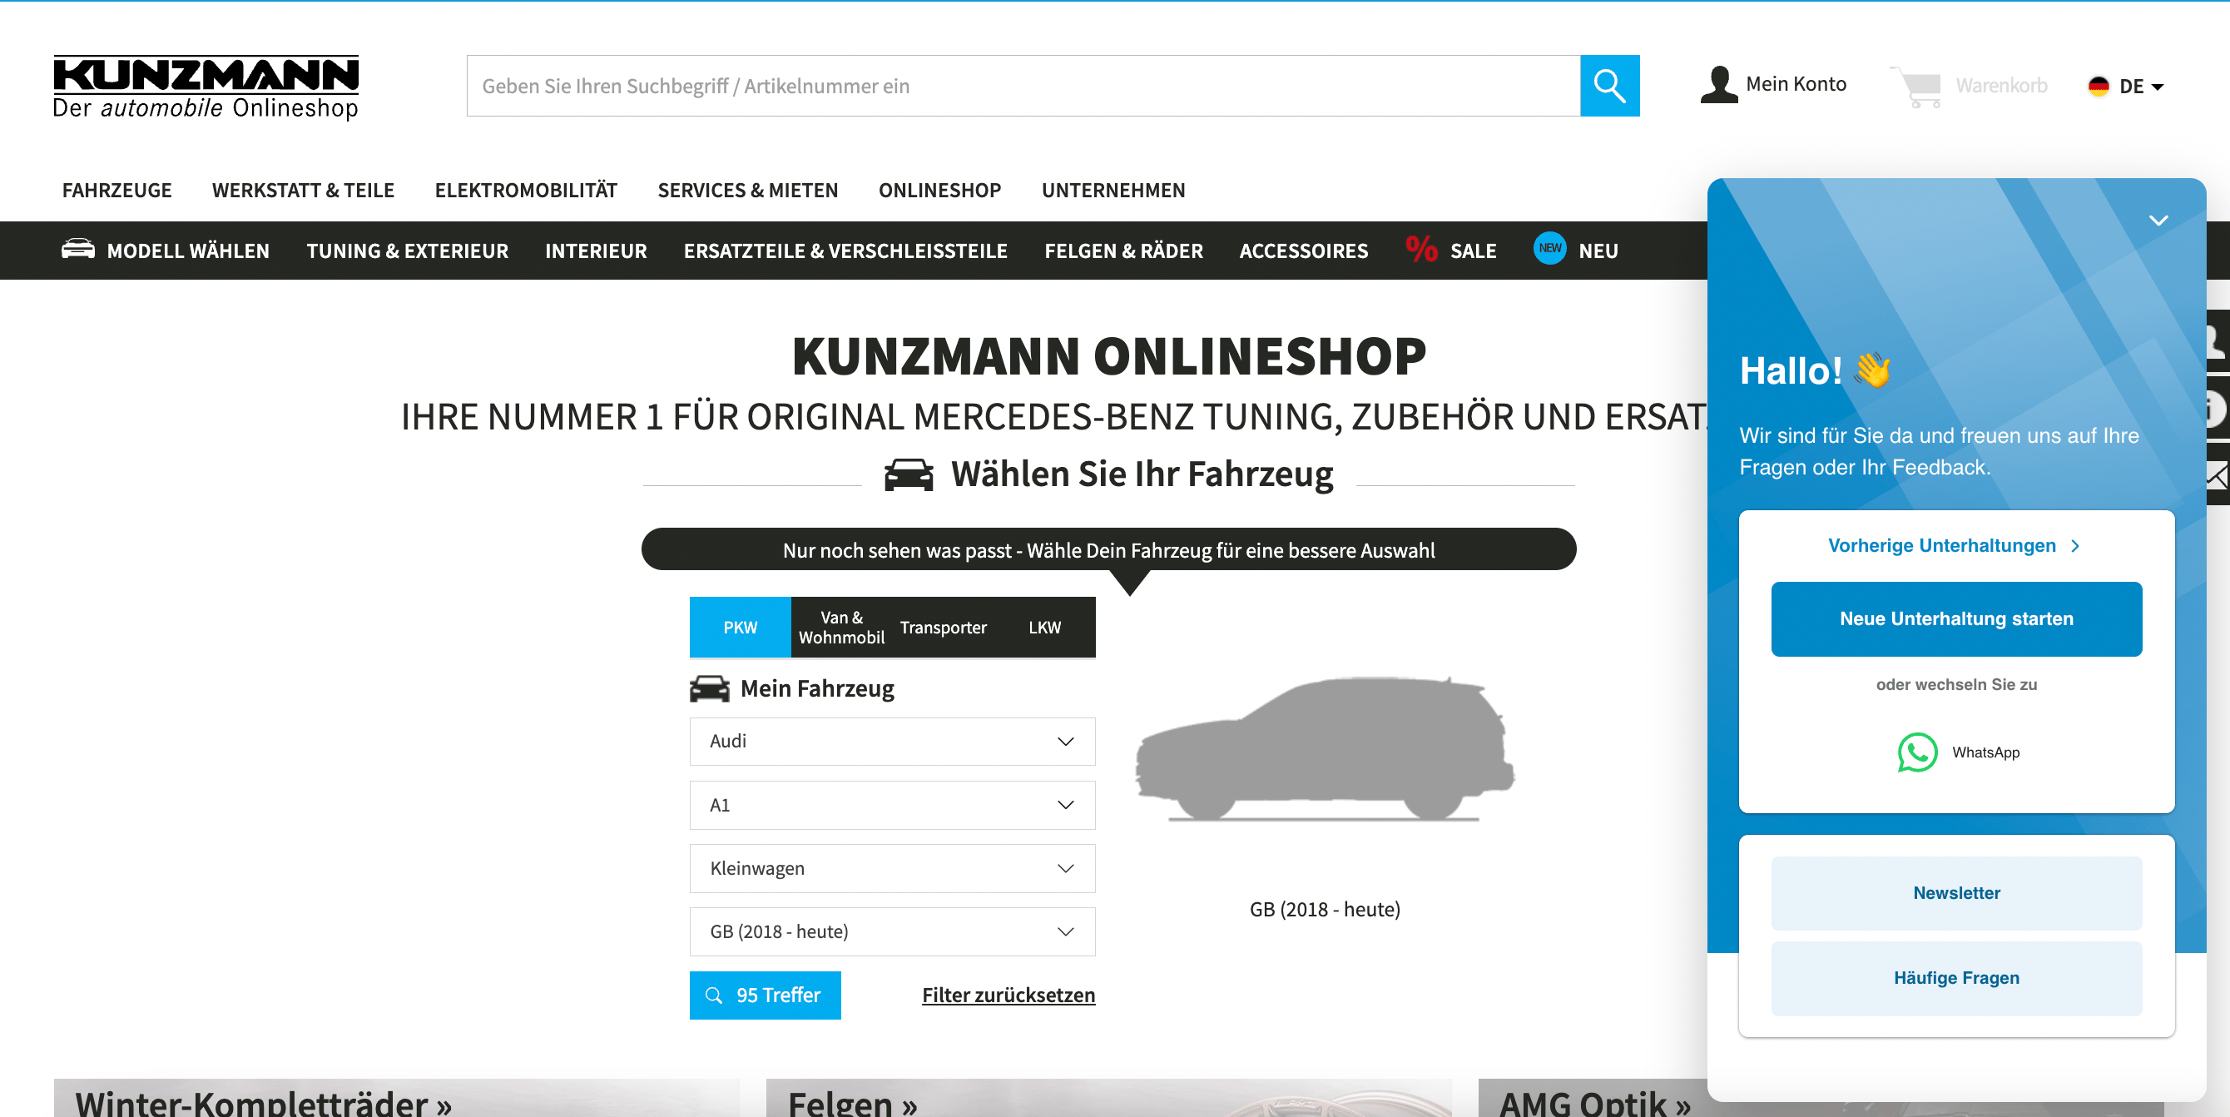Screen dimensions: 2230x1117
Task: Open Services & Mieten menu
Action: click(747, 190)
